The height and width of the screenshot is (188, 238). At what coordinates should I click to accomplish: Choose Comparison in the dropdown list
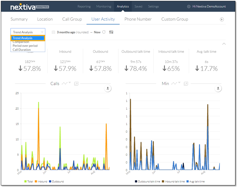coord(21,42)
